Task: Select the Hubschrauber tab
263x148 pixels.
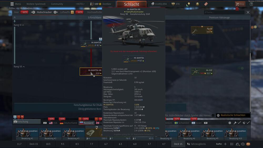Action: point(44,12)
